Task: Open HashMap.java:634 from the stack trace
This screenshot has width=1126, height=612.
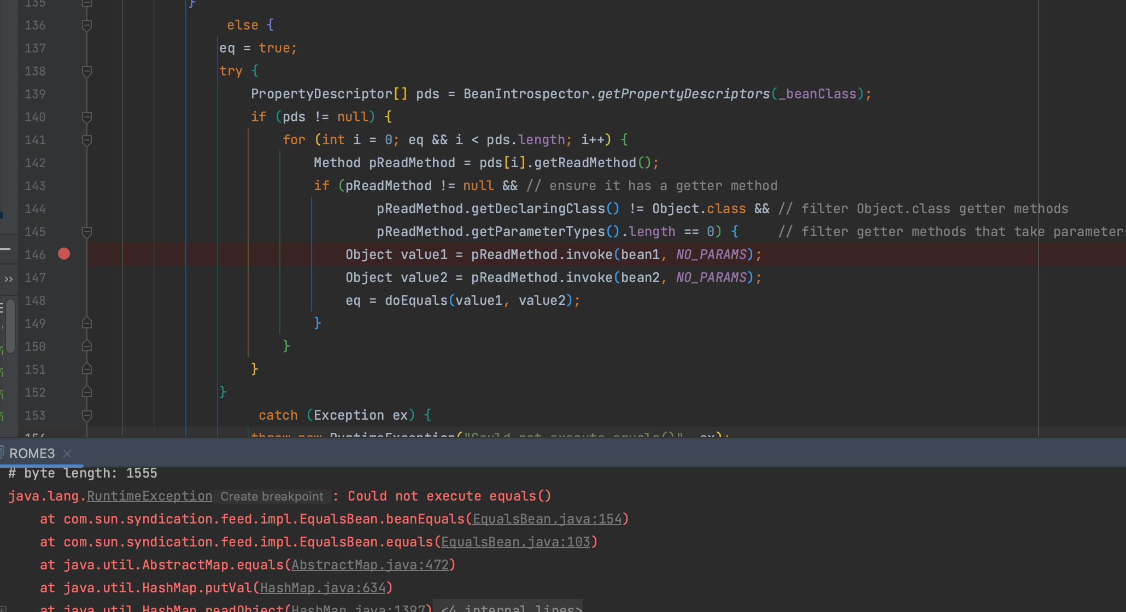Action: (323, 588)
